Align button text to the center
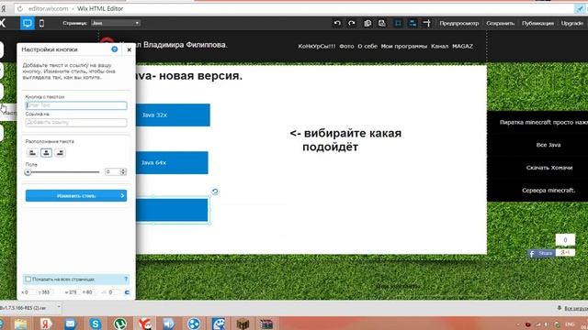The width and height of the screenshot is (588, 330). (x=46, y=153)
